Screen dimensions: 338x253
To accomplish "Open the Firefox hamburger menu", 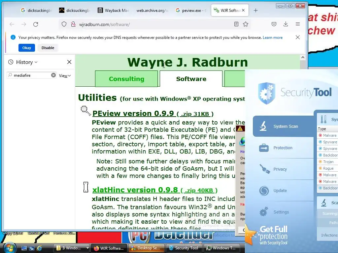I will [298, 24].
